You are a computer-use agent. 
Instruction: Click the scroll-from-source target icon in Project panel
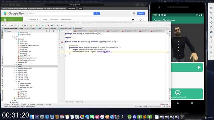[47, 31]
